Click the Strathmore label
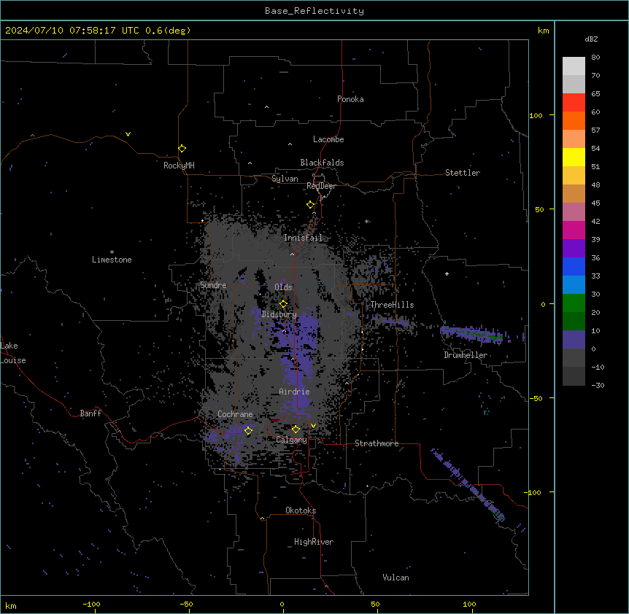This screenshot has height=614, width=629. (377, 443)
